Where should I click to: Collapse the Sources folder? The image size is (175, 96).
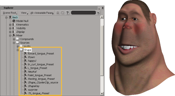14,43
